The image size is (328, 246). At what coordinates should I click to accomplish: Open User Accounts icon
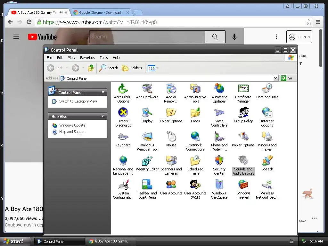pos(171,187)
